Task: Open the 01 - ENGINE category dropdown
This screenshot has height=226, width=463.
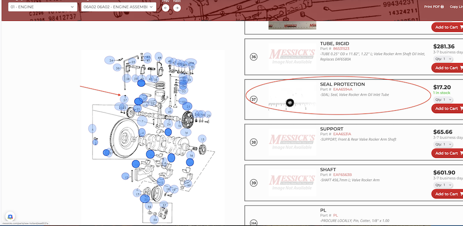Action: [x=43, y=7]
